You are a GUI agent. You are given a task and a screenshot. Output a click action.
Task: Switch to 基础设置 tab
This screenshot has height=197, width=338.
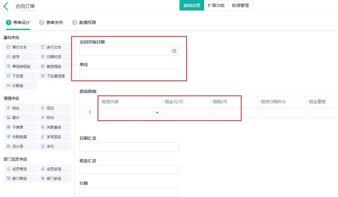pos(192,5)
